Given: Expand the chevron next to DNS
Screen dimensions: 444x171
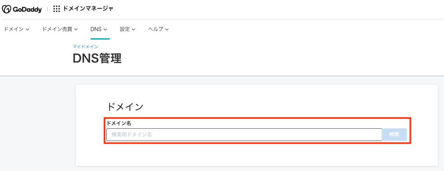Looking at the screenshot, I should [x=105, y=29].
